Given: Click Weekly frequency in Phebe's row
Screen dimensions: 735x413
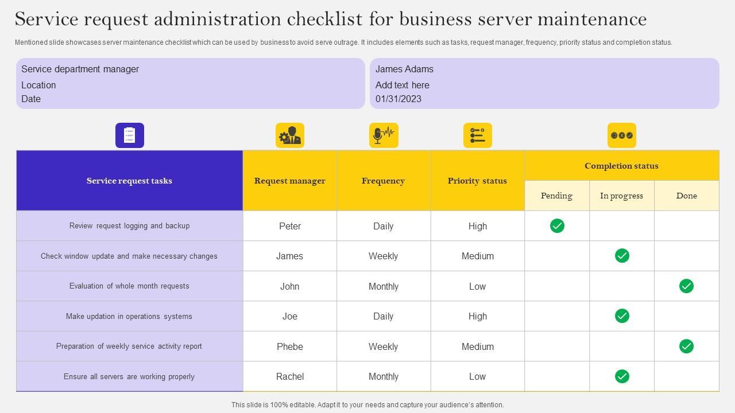Looking at the screenshot, I should coord(384,346).
